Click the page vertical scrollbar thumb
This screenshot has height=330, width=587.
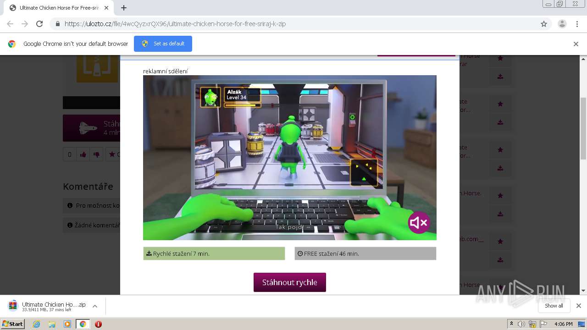coord(583,128)
